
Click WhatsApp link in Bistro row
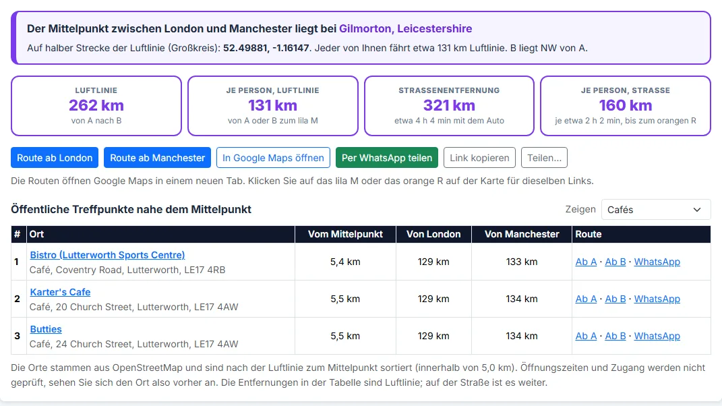point(657,262)
